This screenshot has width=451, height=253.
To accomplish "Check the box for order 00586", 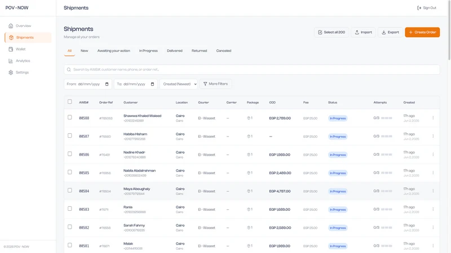I will click(x=69, y=153).
